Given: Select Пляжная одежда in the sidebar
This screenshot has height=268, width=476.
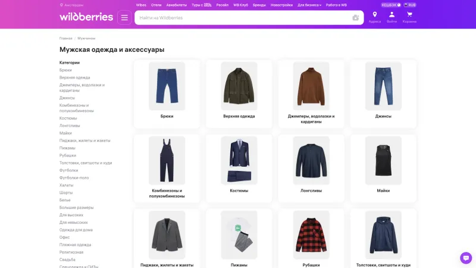Looking at the screenshot, I should pos(76,245).
